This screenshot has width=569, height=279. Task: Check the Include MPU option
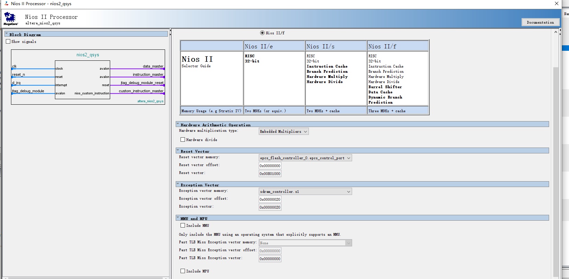183,271
